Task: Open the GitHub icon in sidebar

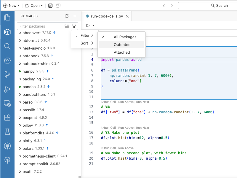Action: tap(7, 146)
